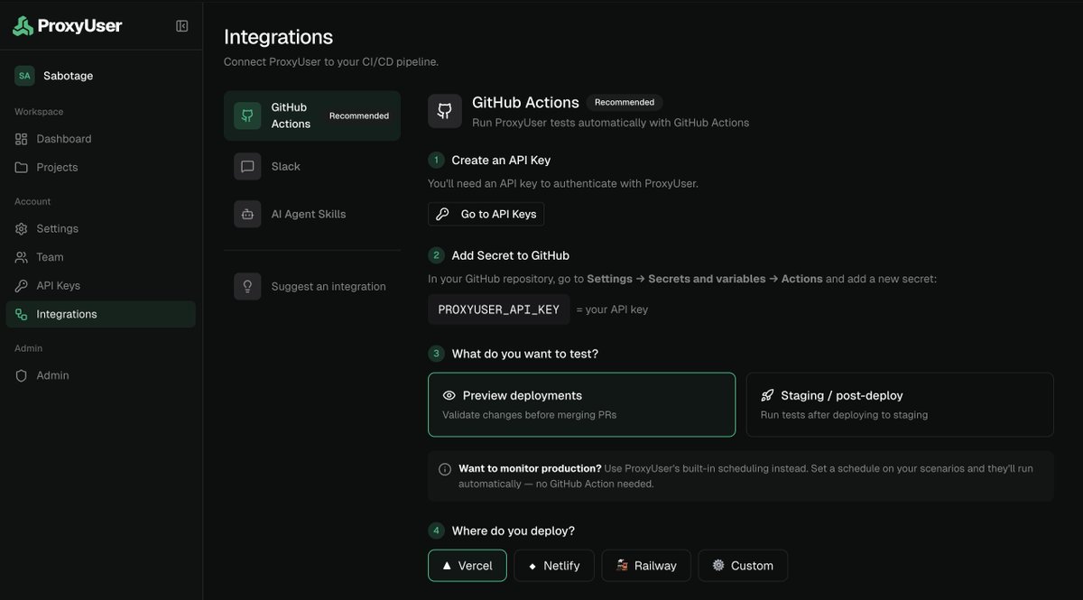Select the Slack integration tab

pos(312,166)
